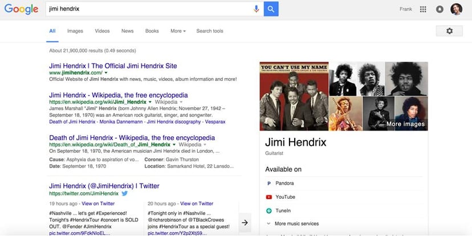Advance tweets with the right arrow

pyautogui.click(x=245, y=222)
